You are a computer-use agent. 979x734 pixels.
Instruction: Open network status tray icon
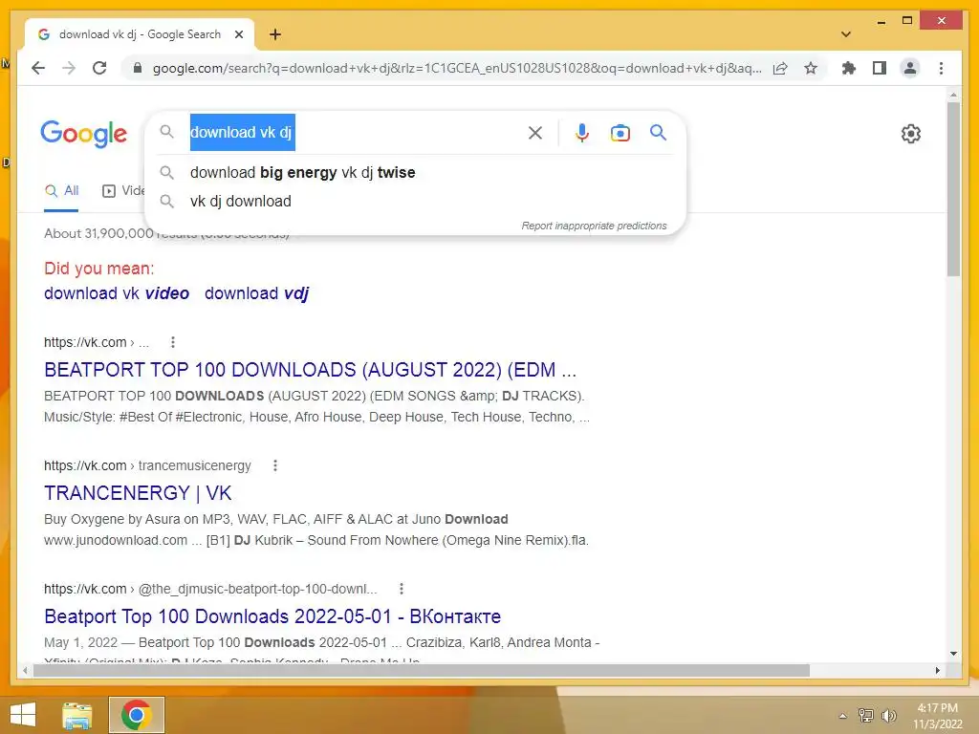point(866,715)
